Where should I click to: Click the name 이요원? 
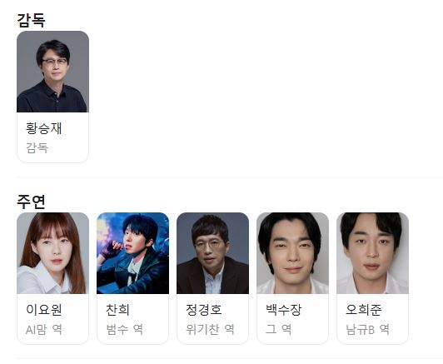[44, 310]
